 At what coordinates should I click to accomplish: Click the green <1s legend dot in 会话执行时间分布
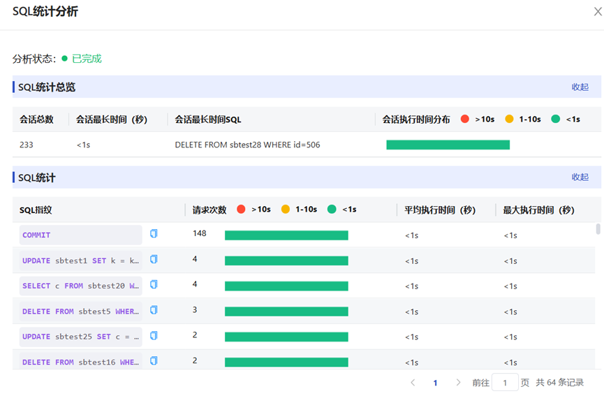[555, 119]
